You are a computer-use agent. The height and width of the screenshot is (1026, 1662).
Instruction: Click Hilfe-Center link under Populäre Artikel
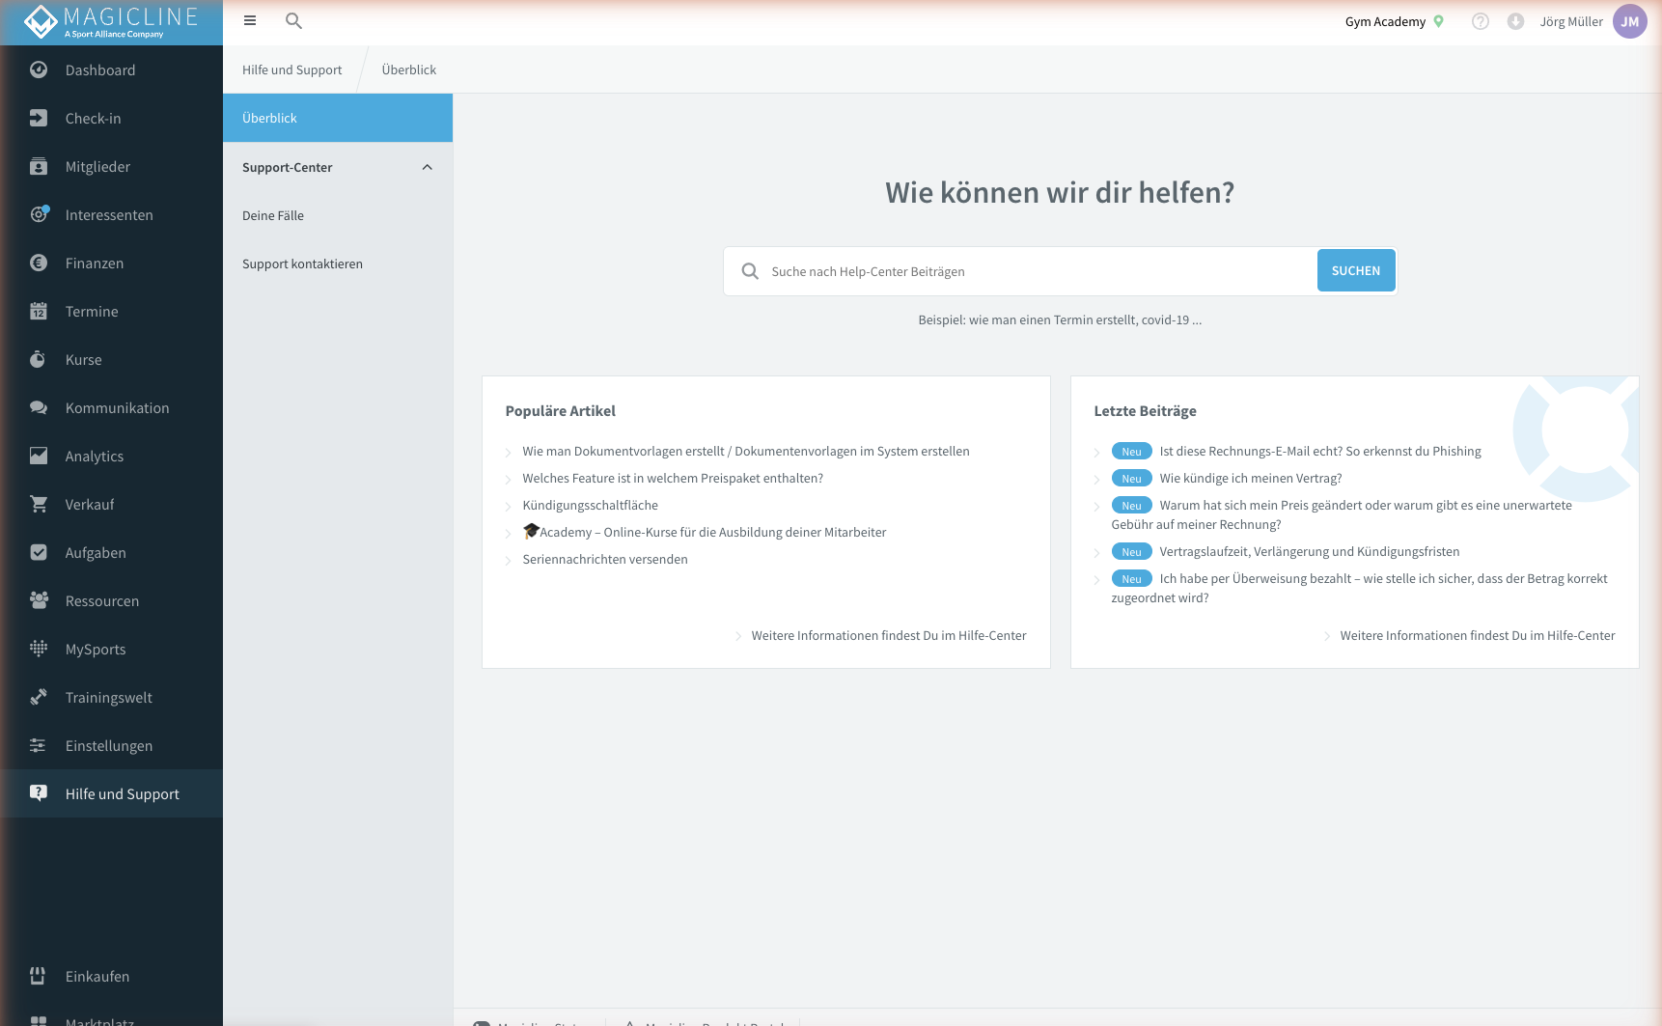point(889,635)
